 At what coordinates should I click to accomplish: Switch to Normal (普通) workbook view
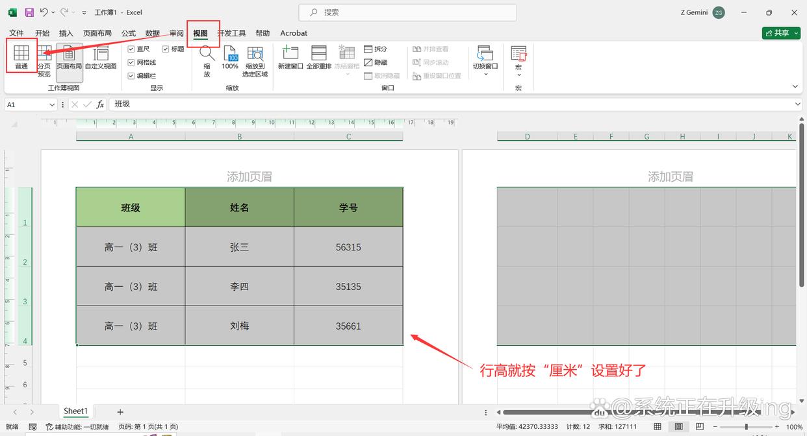click(x=21, y=57)
